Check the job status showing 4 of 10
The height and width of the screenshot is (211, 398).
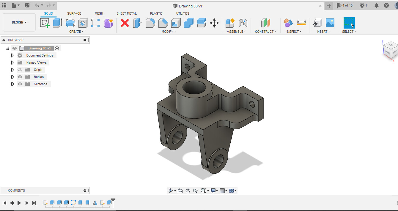[x=345, y=5]
